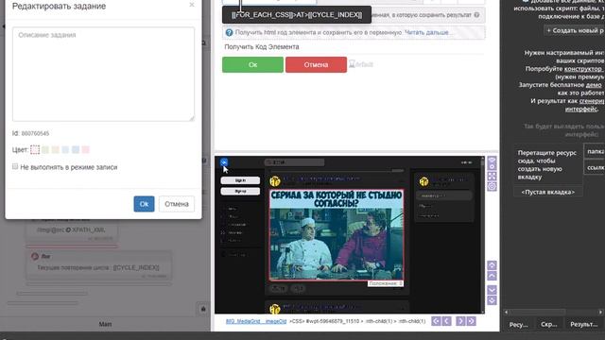This screenshot has width=605, height=340.
Task: Click the purple double-left arrow icon
Action: click(x=436, y=321)
